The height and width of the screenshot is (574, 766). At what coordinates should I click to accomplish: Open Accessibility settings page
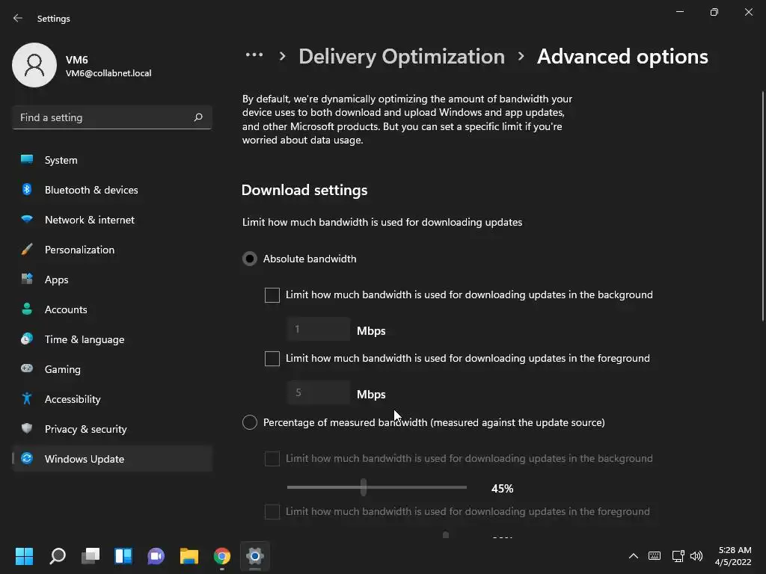pyautogui.click(x=112, y=399)
